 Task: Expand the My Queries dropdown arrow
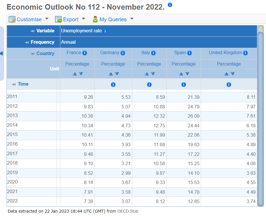click(132, 19)
